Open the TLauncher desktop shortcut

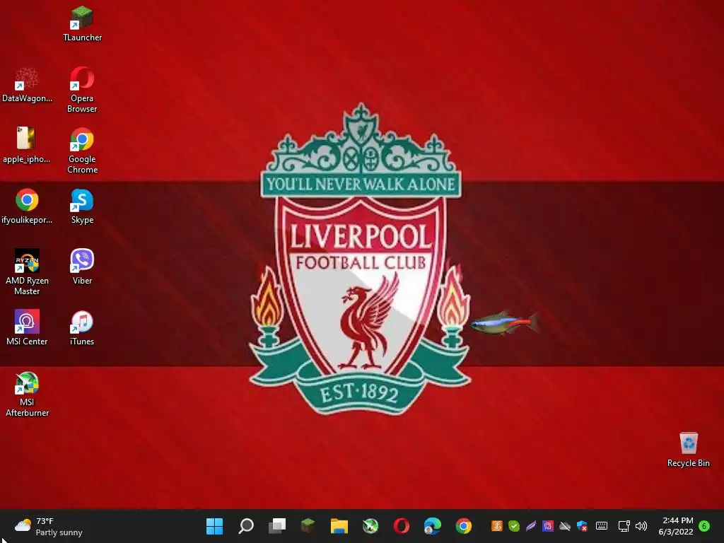coord(82,24)
